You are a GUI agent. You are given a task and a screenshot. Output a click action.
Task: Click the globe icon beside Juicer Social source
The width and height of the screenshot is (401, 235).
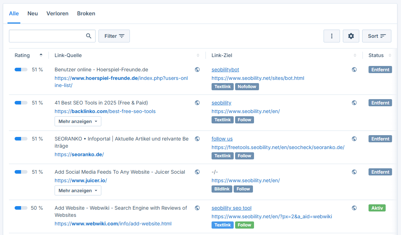(x=197, y=172)
